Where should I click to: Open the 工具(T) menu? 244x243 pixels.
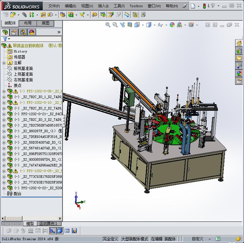[119, 6]
